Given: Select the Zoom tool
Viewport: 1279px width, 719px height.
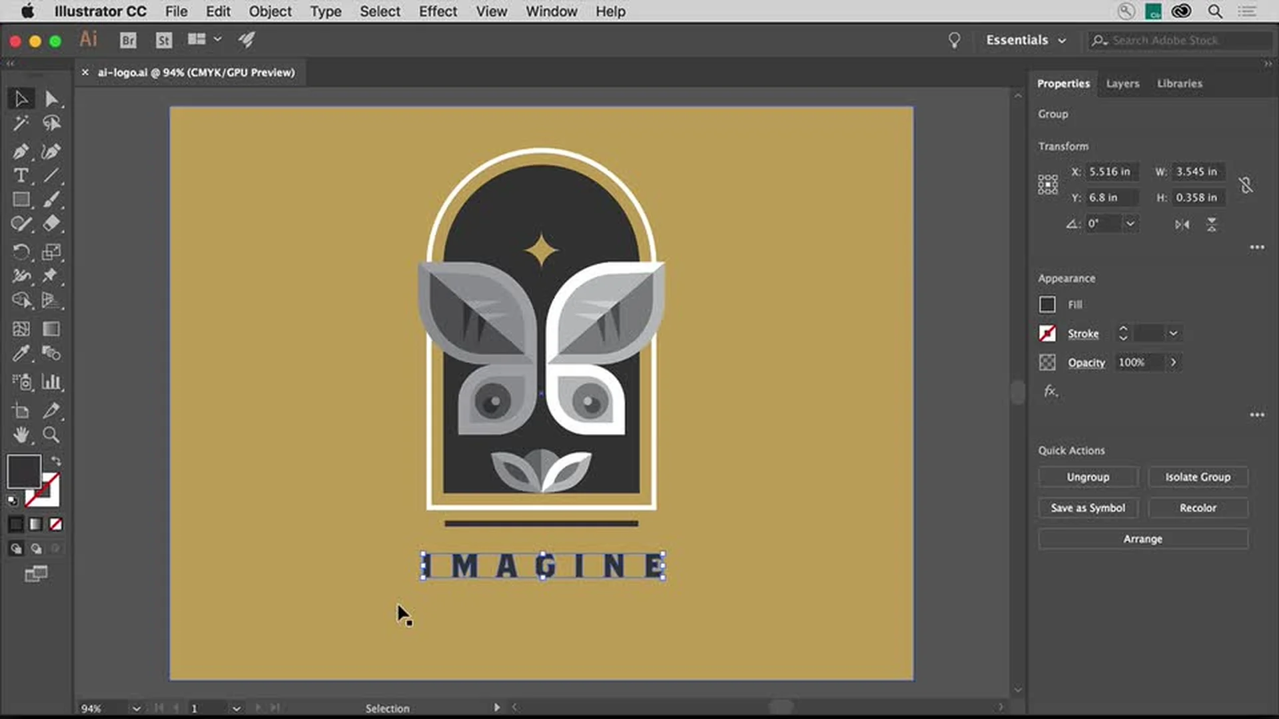Looking at the screenshot, I should [x=52, y=435].
